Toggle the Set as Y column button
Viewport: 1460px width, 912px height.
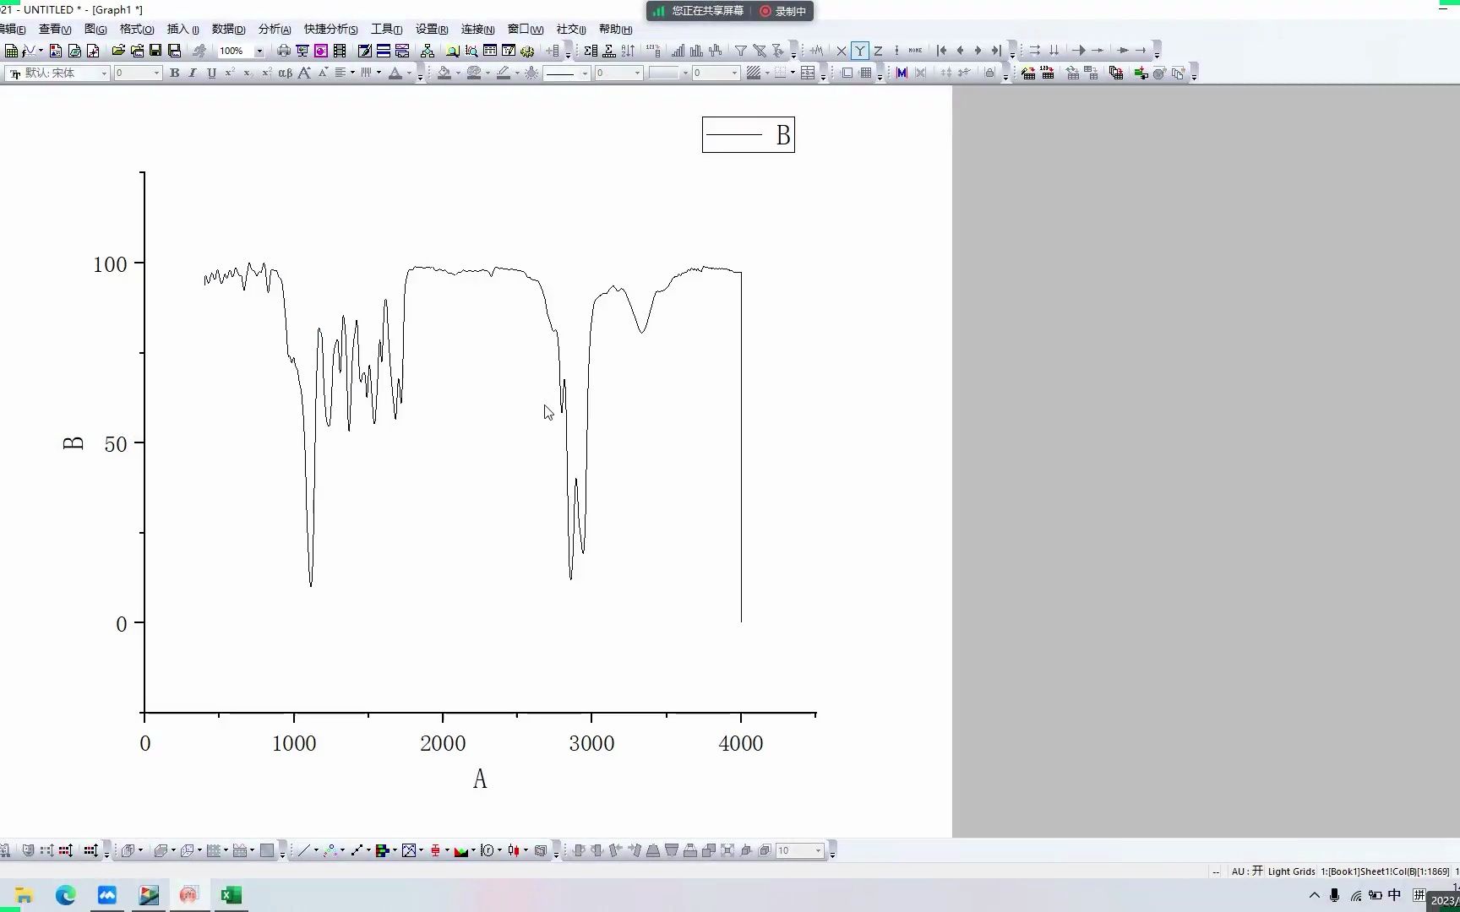click(x=859, y=51)
